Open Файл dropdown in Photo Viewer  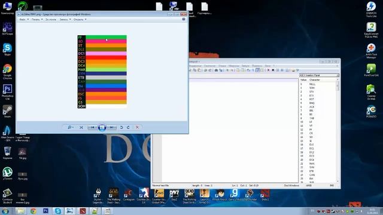point(24,19)
